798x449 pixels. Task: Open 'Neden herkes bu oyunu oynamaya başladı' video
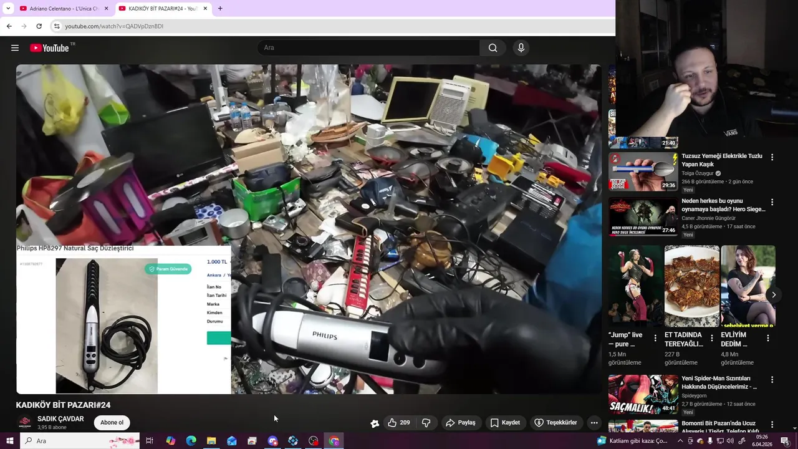(x=723, y=205)
